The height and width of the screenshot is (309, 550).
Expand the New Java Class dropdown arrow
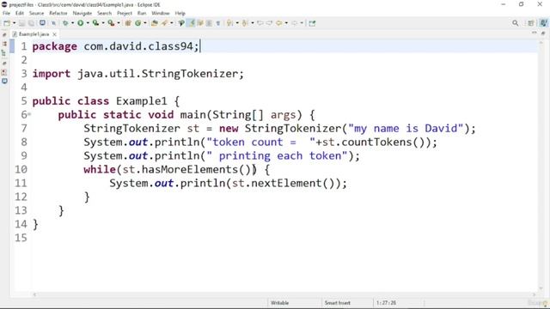(145, 23)
